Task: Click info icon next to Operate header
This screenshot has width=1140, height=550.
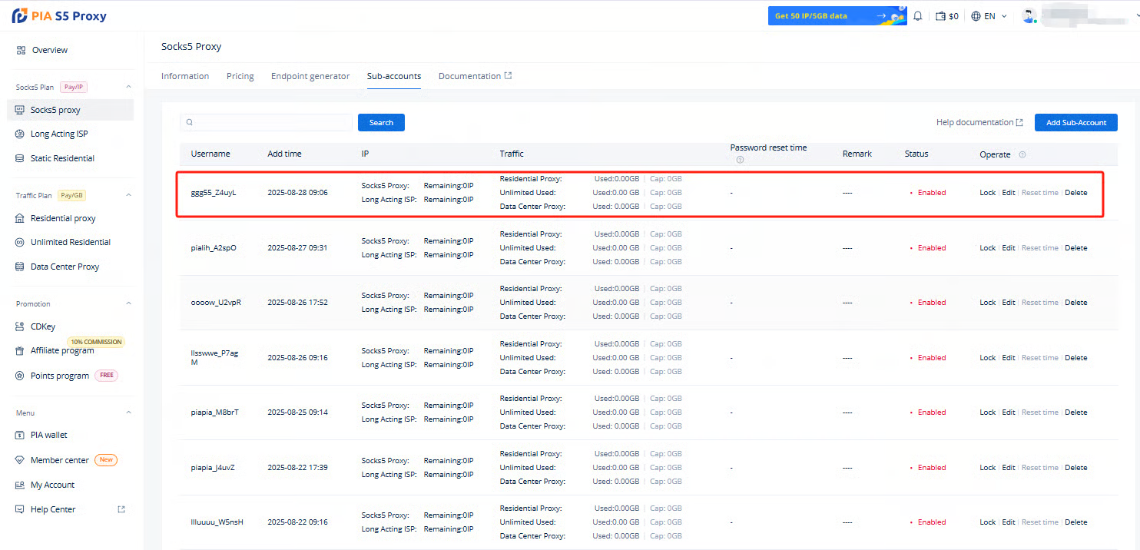Action: [1022, 154]
